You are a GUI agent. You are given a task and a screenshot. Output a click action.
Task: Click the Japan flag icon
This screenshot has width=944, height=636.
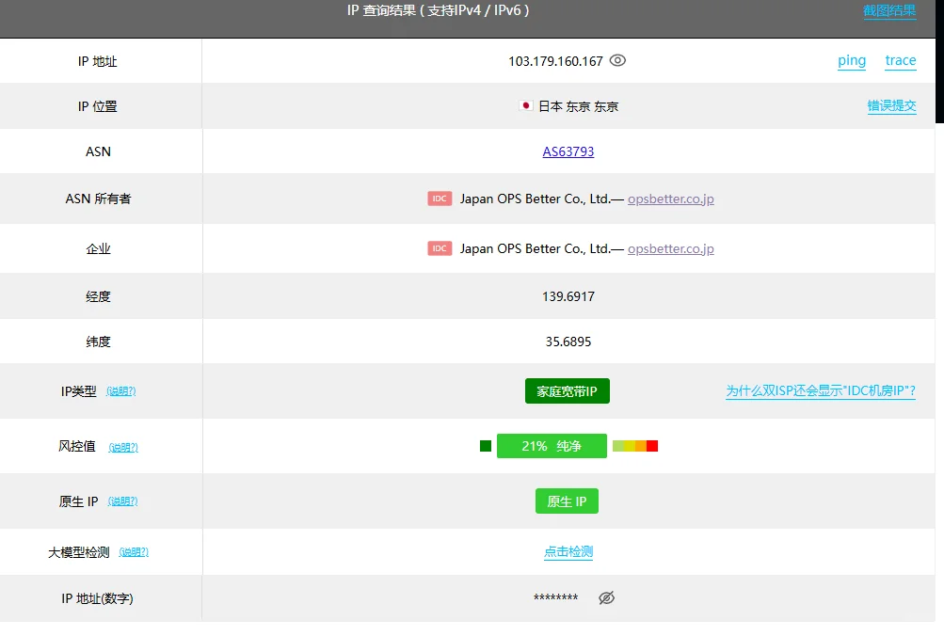pyautogui.click(x=526, y=106)
